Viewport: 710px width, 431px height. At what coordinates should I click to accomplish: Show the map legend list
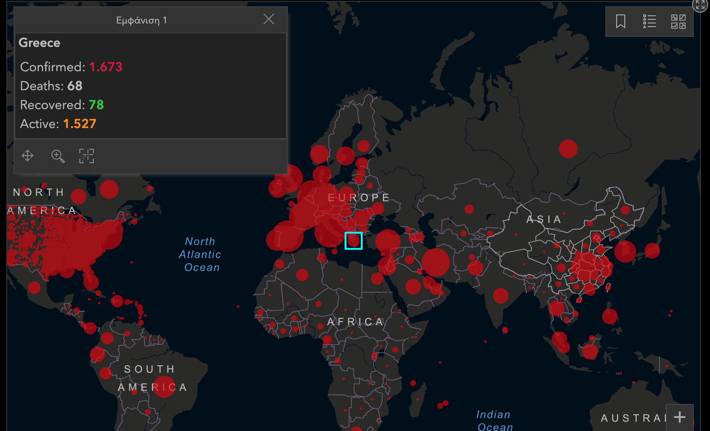[650, 21]
